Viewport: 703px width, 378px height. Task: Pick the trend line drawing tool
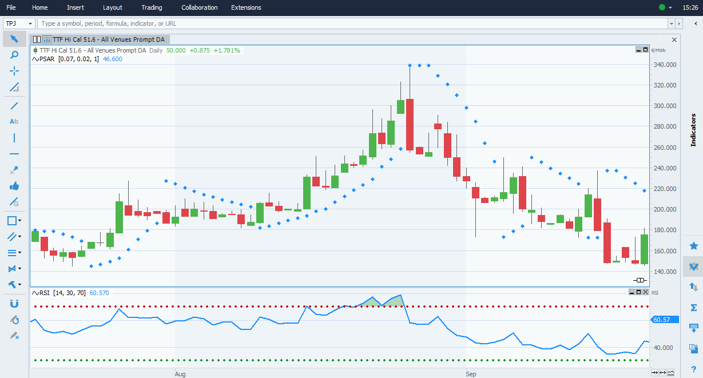point(14,105)
